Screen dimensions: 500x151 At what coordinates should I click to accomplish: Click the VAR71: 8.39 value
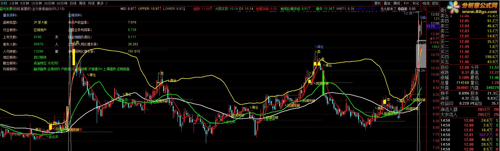coord(345,9)
